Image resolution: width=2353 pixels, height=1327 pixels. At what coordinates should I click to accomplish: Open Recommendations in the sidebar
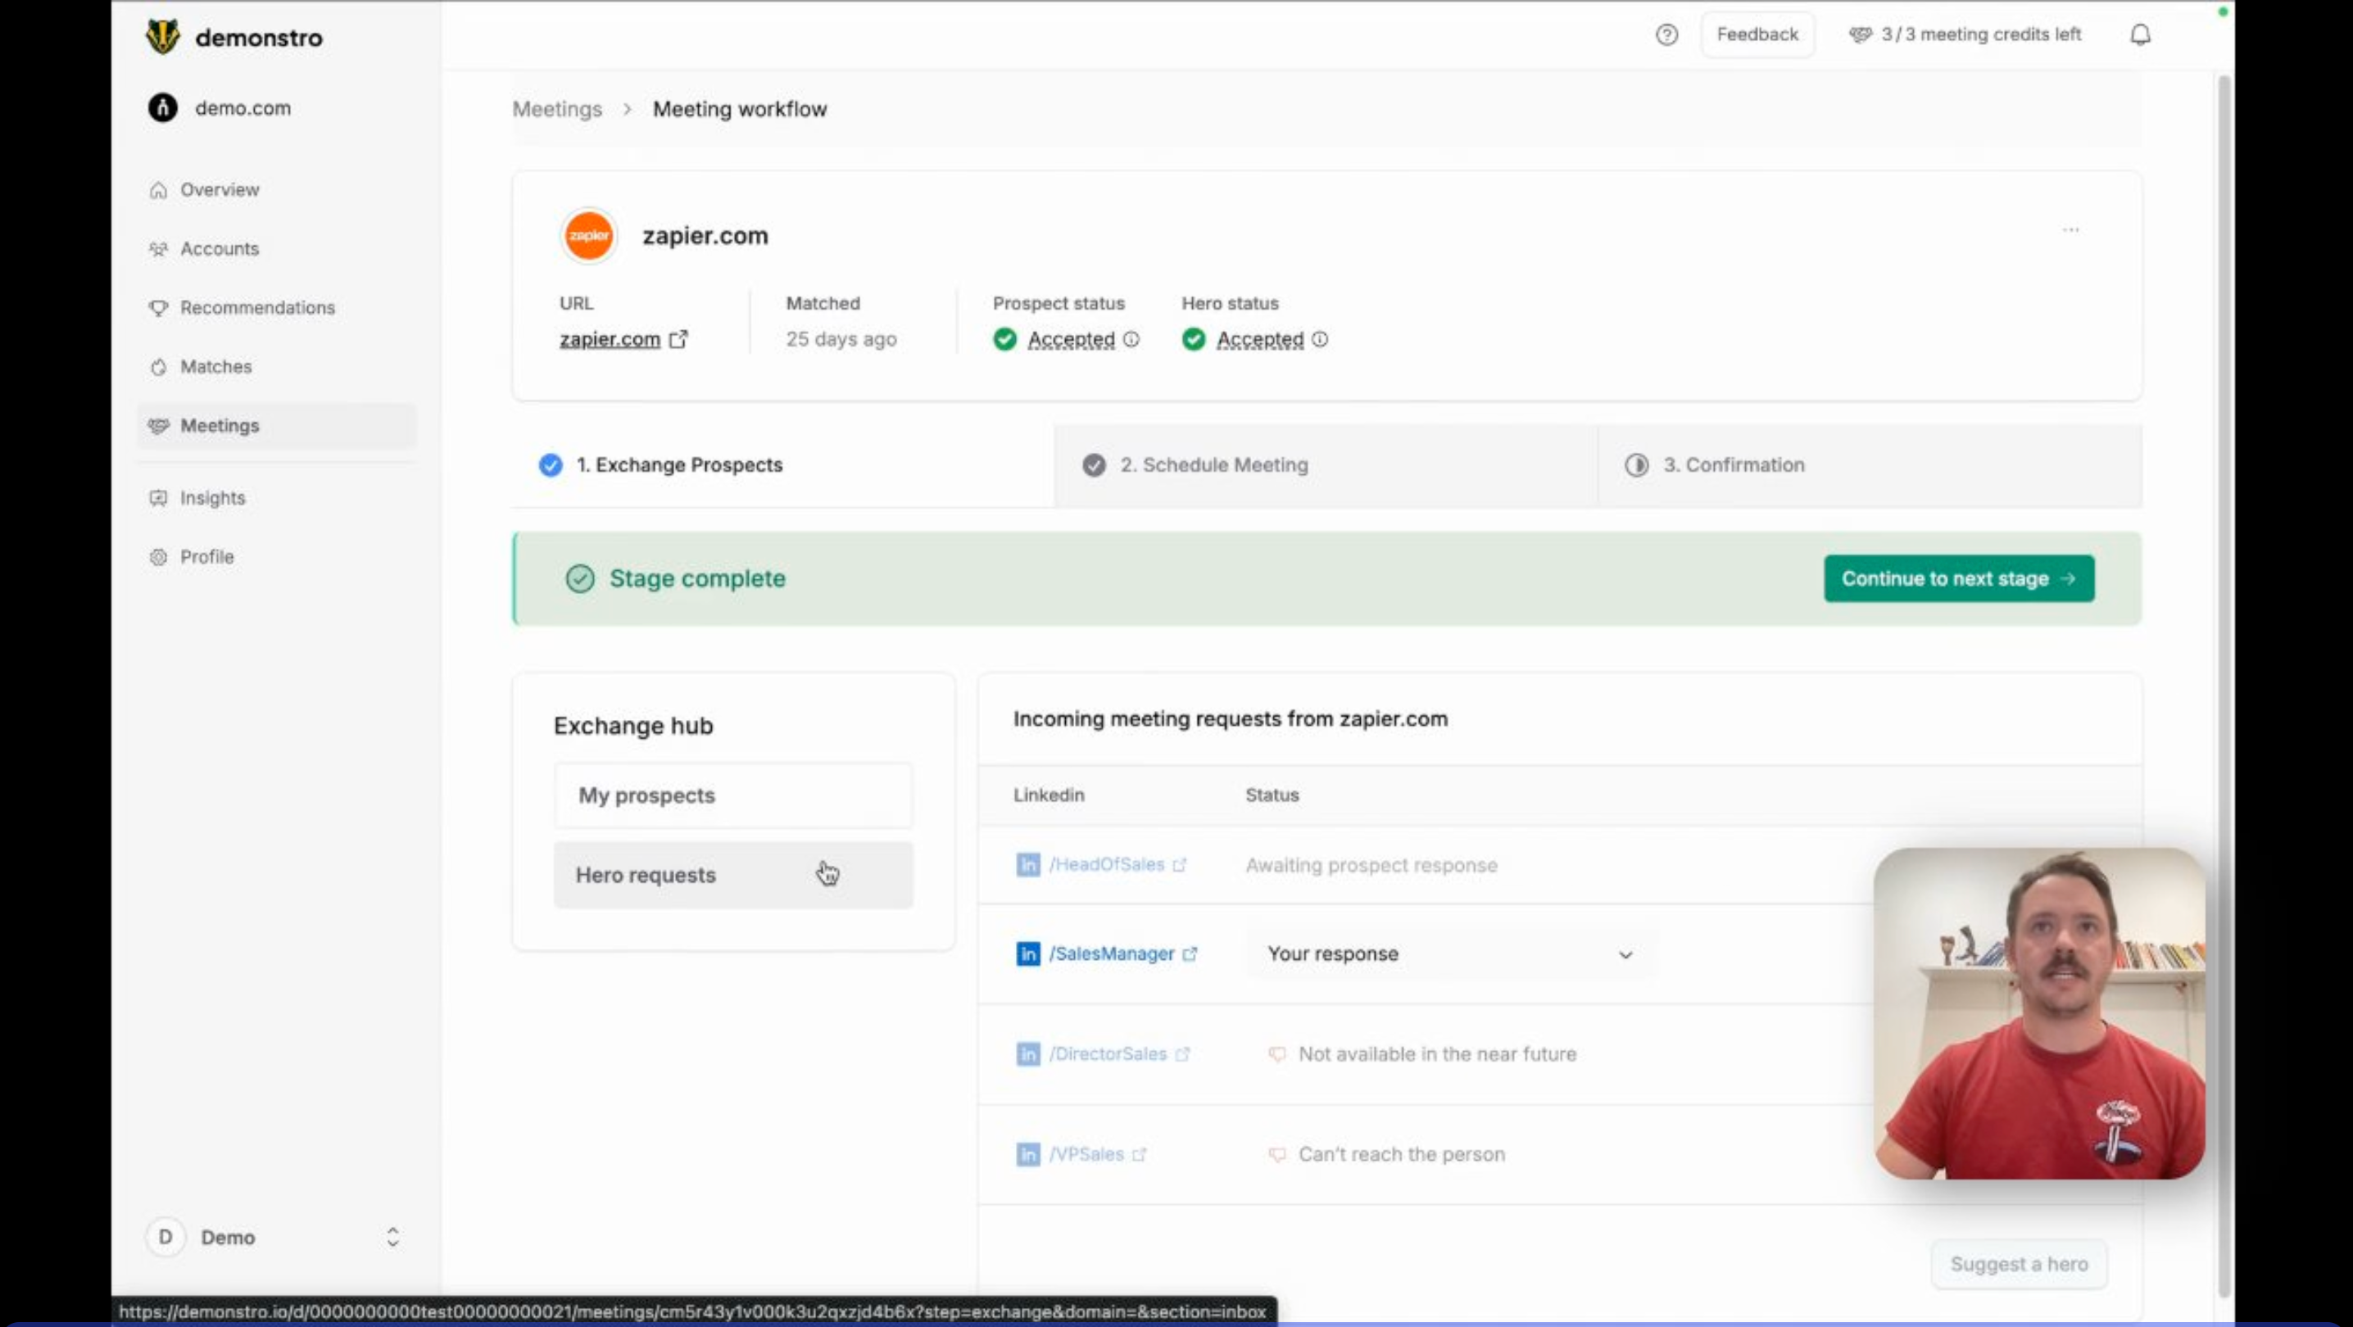point(256,308)
